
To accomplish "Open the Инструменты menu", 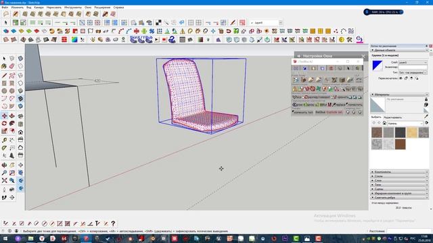I will [x=73, y=7].
